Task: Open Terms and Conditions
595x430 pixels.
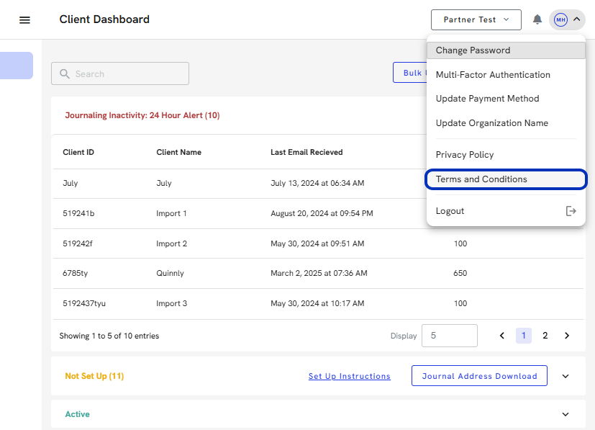Action: 481,179
